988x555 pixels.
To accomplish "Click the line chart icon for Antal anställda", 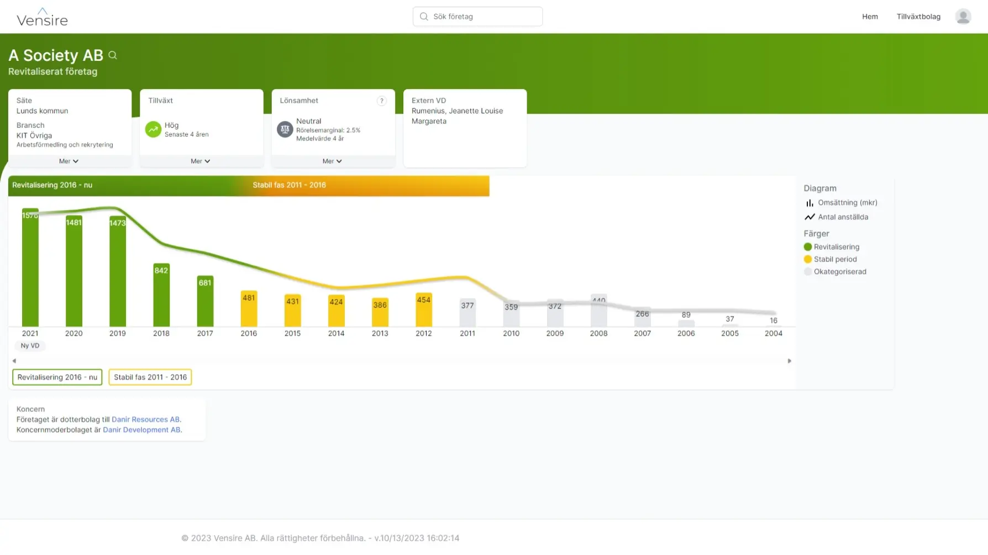I will point(810,217).
